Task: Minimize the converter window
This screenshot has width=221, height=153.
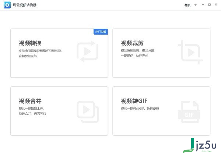Action: pyautogui.click(x=203, y=5)
